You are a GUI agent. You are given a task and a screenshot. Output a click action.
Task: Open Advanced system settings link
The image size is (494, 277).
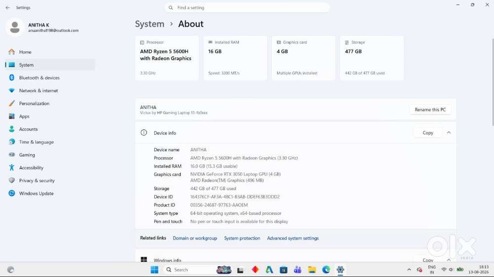pyautogui.click(x=292, y=238)
